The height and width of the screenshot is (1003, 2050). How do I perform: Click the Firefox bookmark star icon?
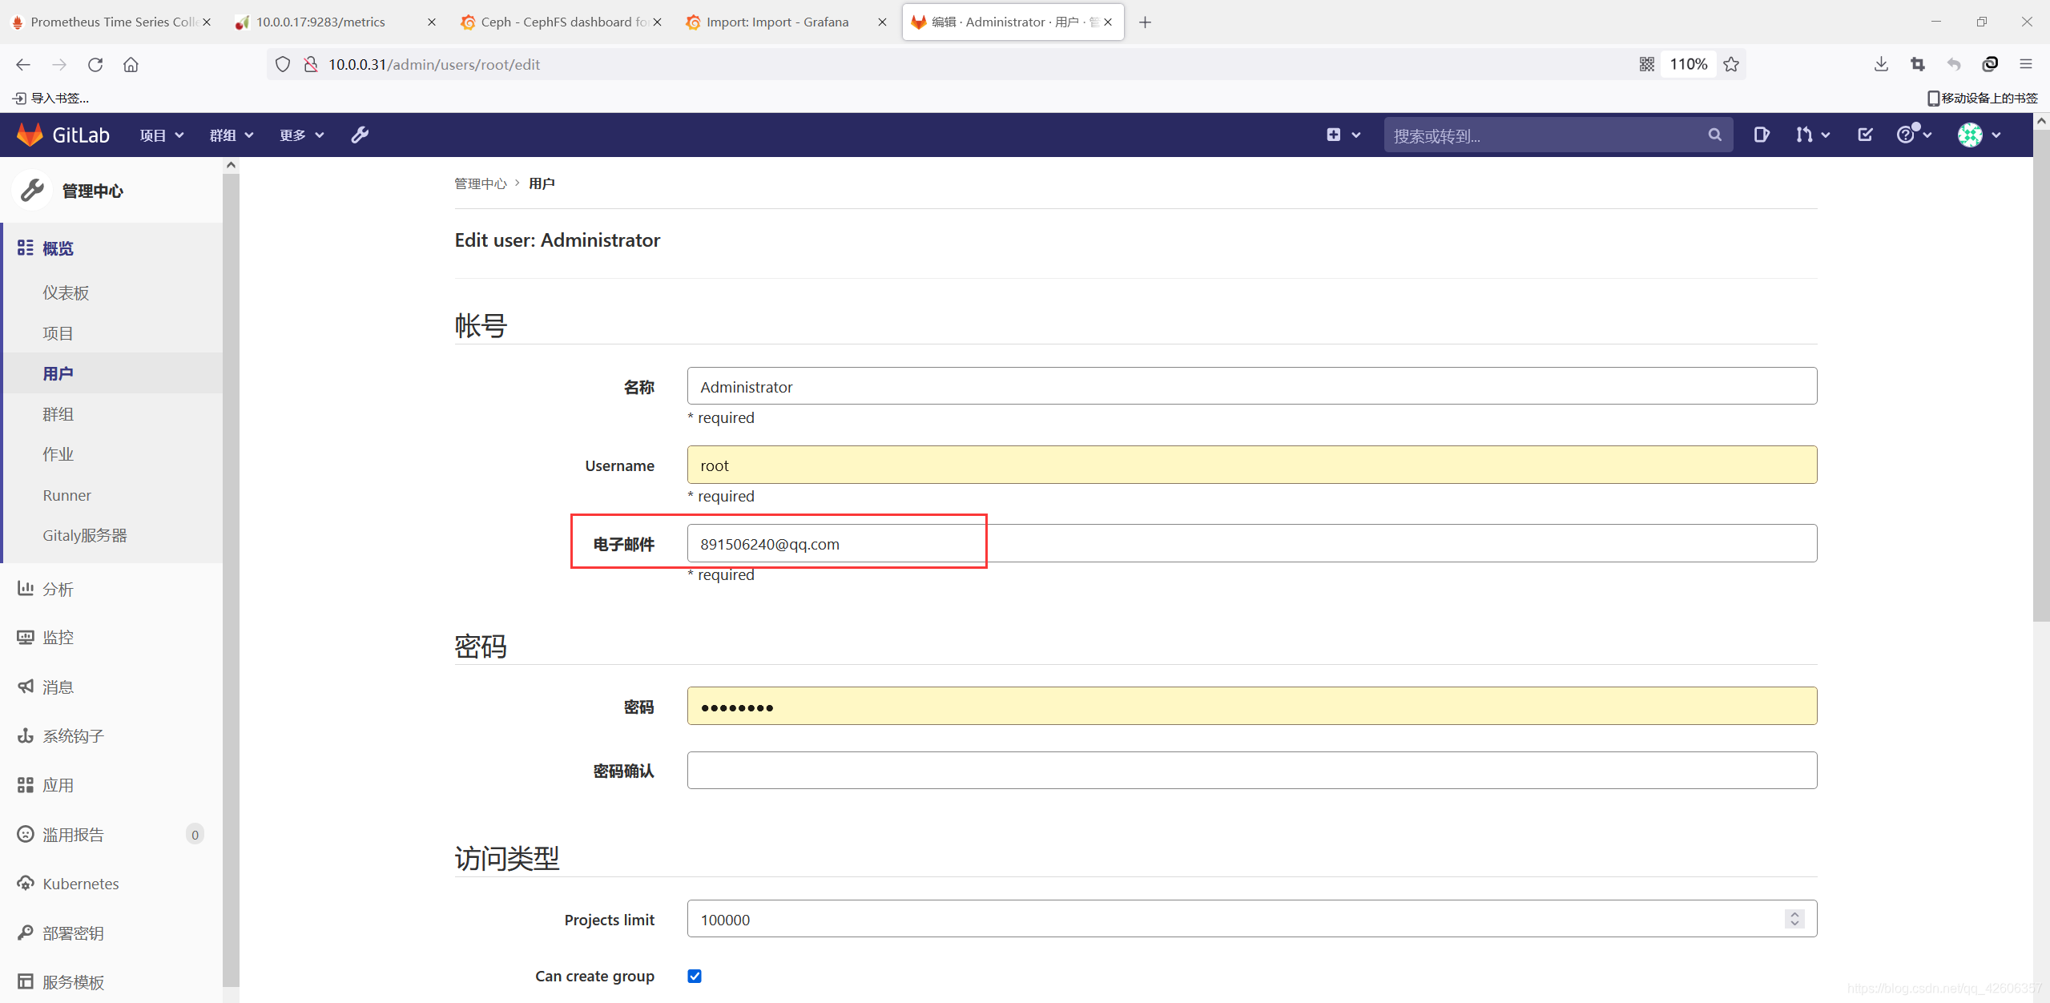(x=1731, y=64)
